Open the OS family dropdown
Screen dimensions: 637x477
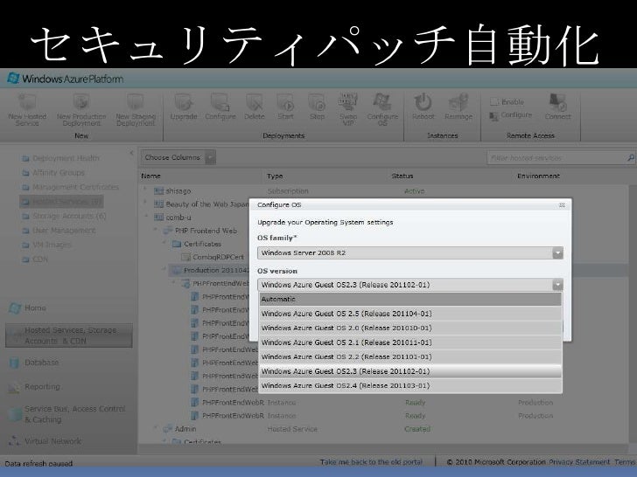point(410,252)
